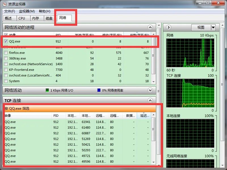Check the 360tray.exe process checkbox
The image size is (227, 170).
coord(6,58)
